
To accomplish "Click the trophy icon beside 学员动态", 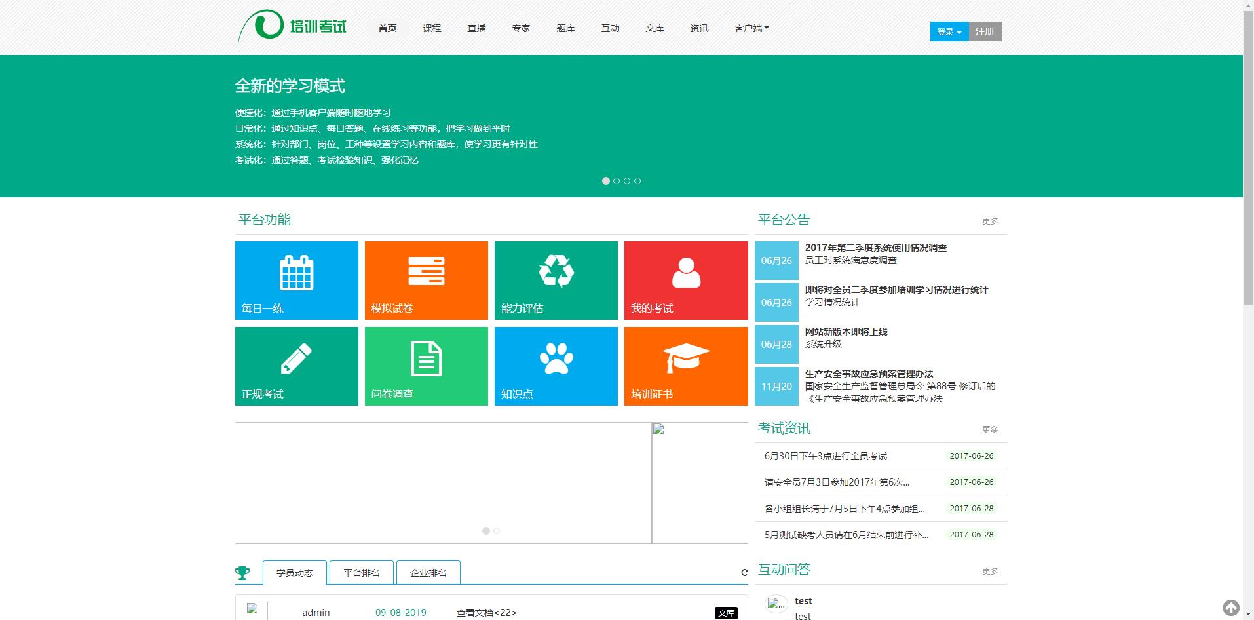I will (242, 573).
